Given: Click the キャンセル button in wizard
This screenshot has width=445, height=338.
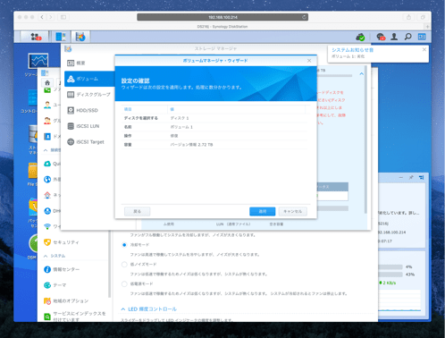Looking at the screenshot, I should coord(293,211).
